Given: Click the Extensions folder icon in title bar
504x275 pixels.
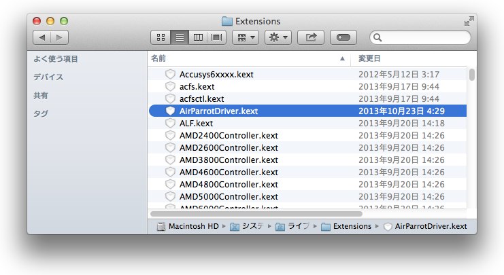Looking at the screenshot, I should 227,21.
